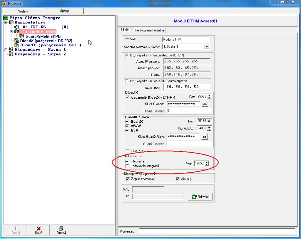Screen dimensions: 301x239
Task: Click the IP field next to Odśwież
Action: [157, 196]
